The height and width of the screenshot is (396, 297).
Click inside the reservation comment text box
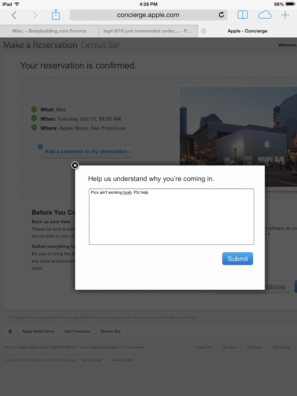point(171,217)
